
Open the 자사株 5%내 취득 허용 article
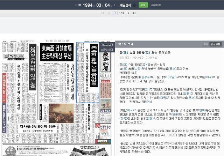coord(37,126)
